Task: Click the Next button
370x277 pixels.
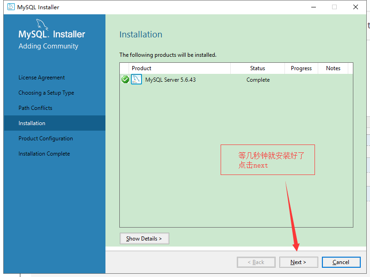Action: 298,262
